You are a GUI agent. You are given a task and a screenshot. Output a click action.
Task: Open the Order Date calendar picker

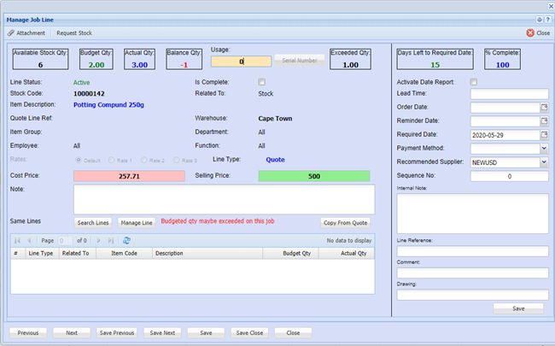pyautogui.click(x=545, y=107)
